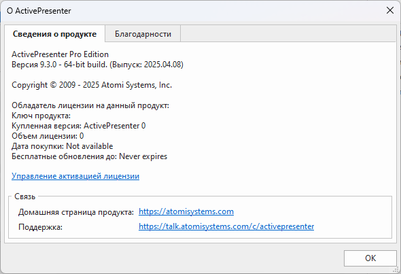This screenshot has height=274, width=401.
Task: Open the https://atomisystems.com homepage link
Action: pyautogui.click(x=186, y=211)
